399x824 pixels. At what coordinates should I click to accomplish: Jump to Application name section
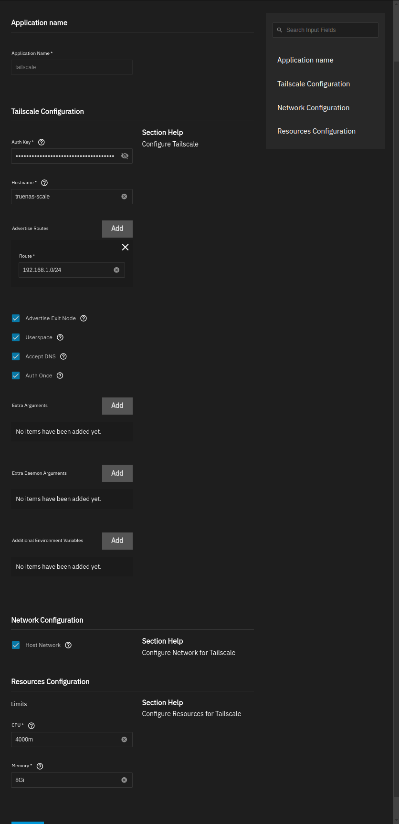305,60
